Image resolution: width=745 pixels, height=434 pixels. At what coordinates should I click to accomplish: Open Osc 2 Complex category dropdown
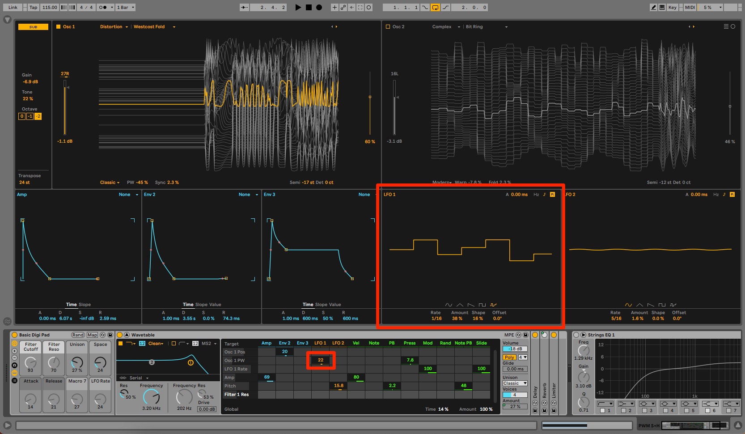[x=446, y=27]
